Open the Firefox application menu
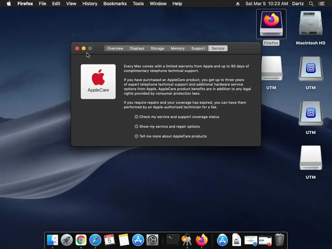This screenshot has width=332, height=249. (x=25, y=4)
